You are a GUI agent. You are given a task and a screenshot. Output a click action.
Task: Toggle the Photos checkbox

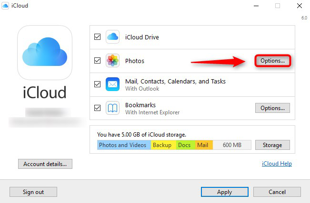[x=97, y=60]
